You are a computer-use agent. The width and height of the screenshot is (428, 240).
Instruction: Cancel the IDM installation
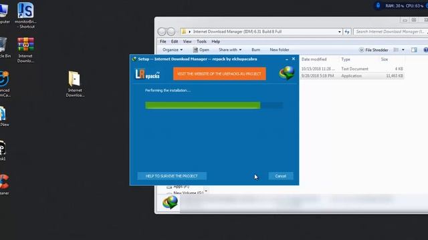pyautogui.click(x=281, y=176)
